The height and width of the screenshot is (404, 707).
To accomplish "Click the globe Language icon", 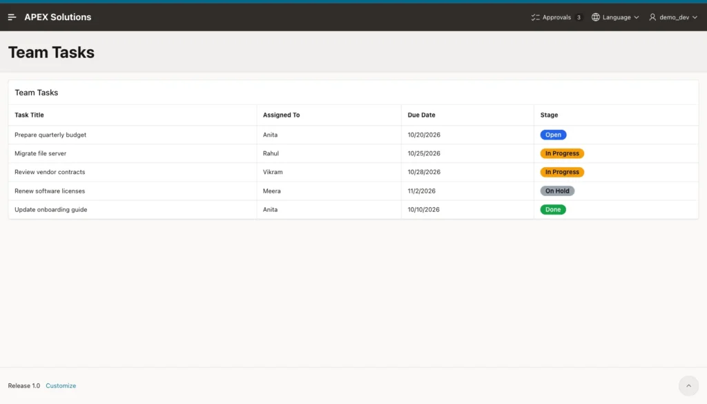I will pos(596,17).
